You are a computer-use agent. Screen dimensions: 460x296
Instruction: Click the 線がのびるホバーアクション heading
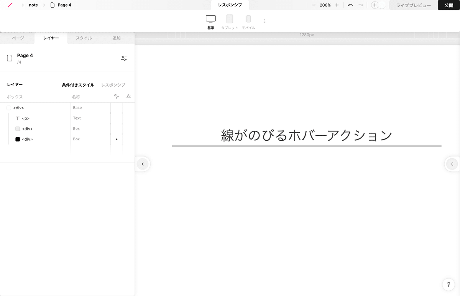tap(307, 135)
